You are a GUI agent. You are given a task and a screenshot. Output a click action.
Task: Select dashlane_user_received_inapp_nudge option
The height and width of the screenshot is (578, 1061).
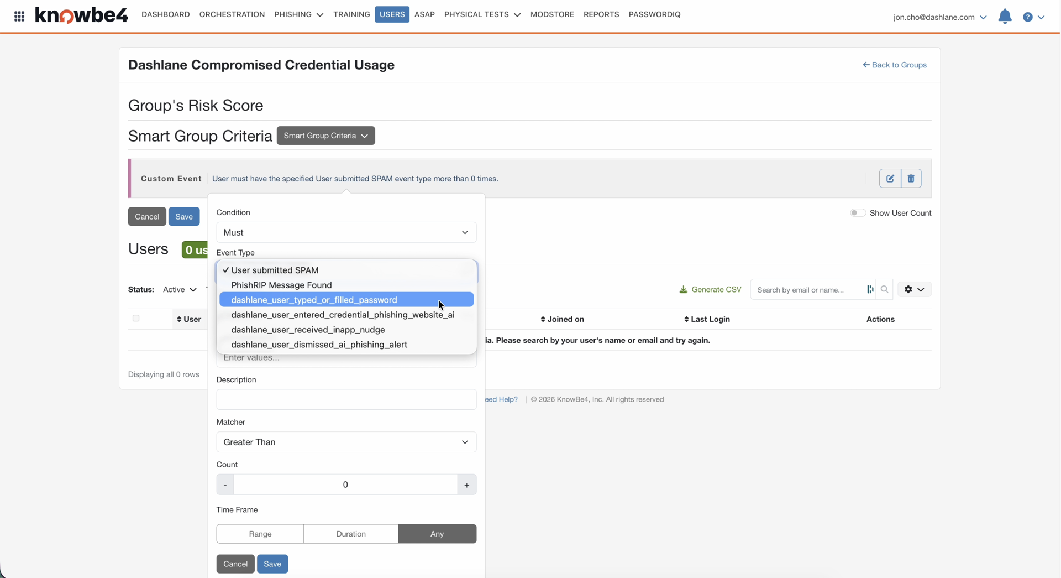click(346, 330)
